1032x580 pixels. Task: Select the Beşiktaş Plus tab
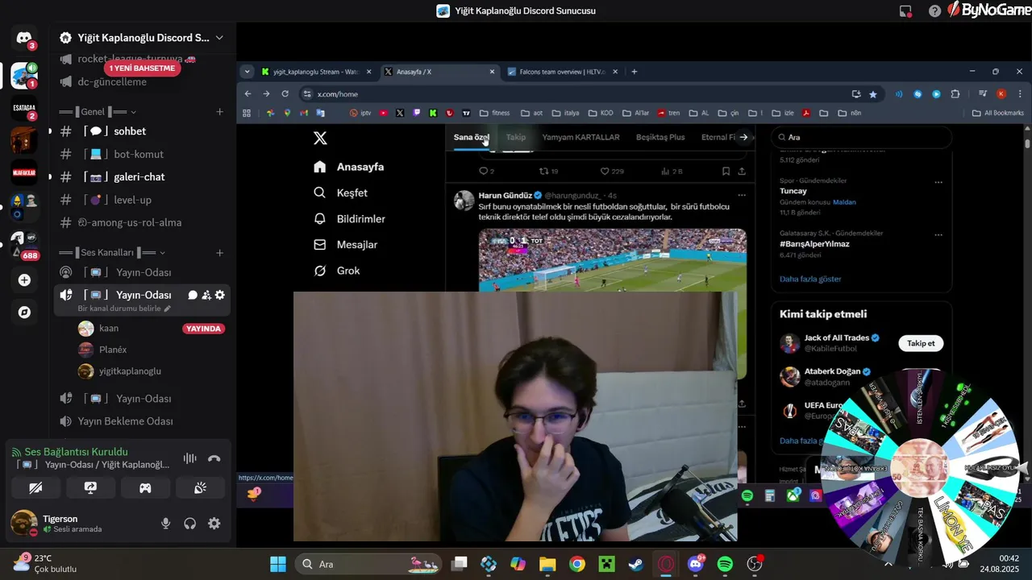660,138
